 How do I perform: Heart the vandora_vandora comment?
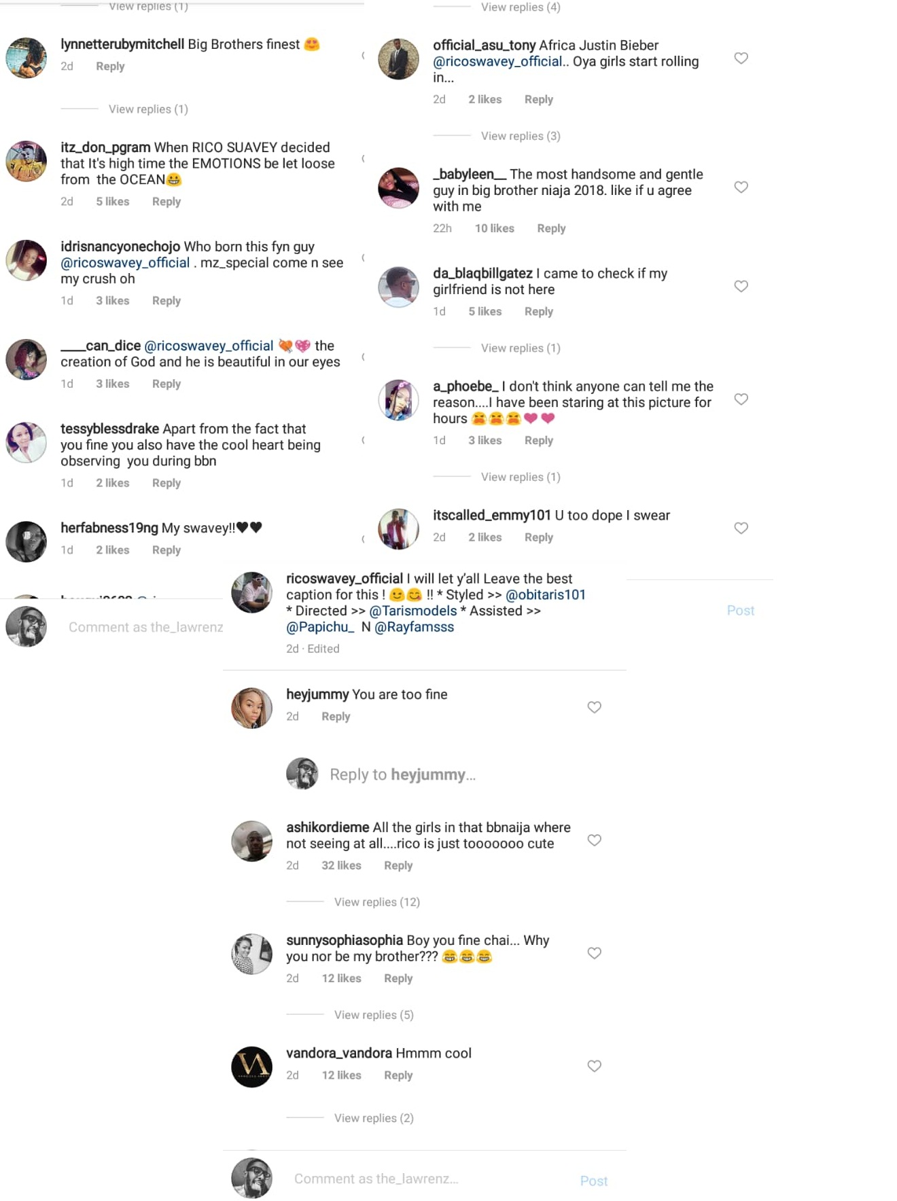tap(594, 1066)
